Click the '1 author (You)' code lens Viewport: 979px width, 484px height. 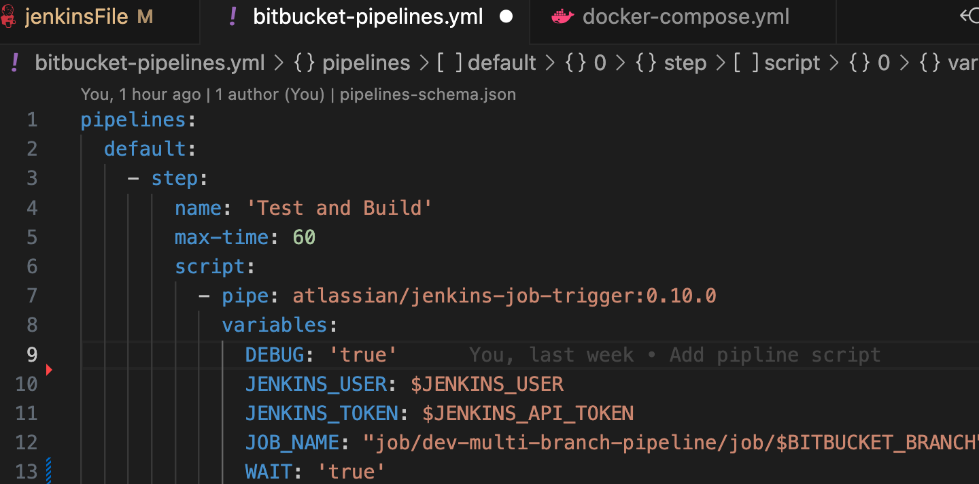[x=270, y=94]
